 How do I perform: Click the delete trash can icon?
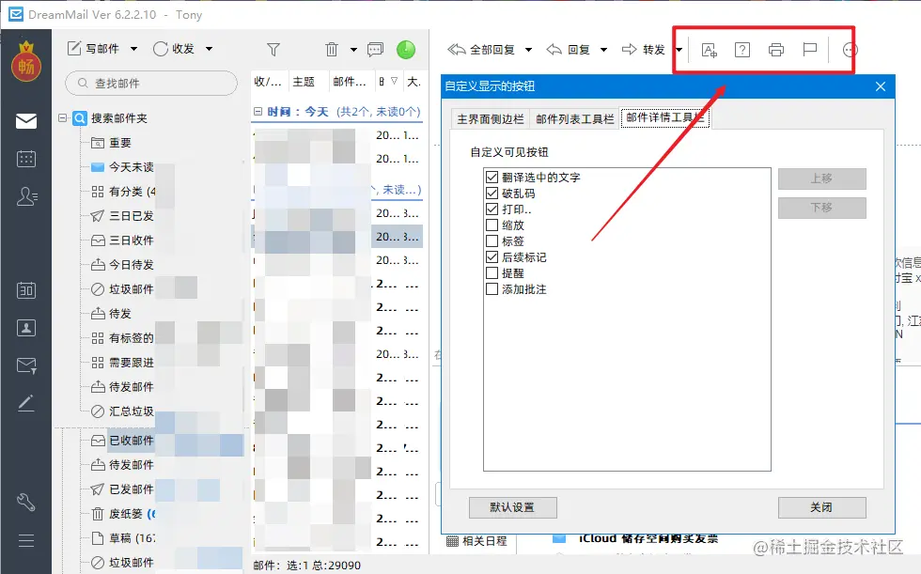click(332, 49)
